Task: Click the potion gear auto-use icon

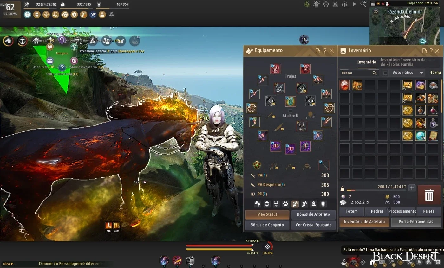Action: click(134, 41)
